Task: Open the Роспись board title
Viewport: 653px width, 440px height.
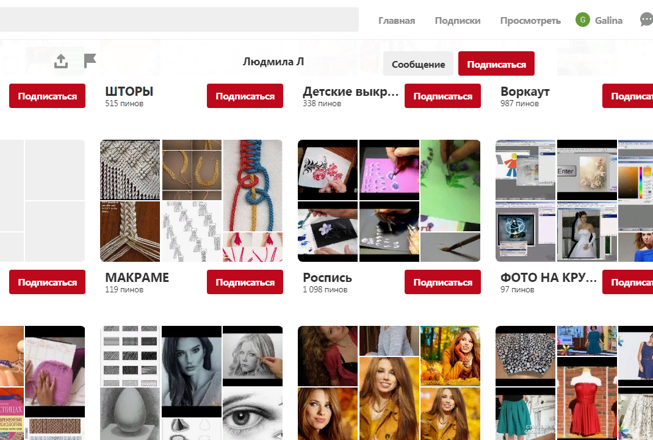Action: pos(327,277)
